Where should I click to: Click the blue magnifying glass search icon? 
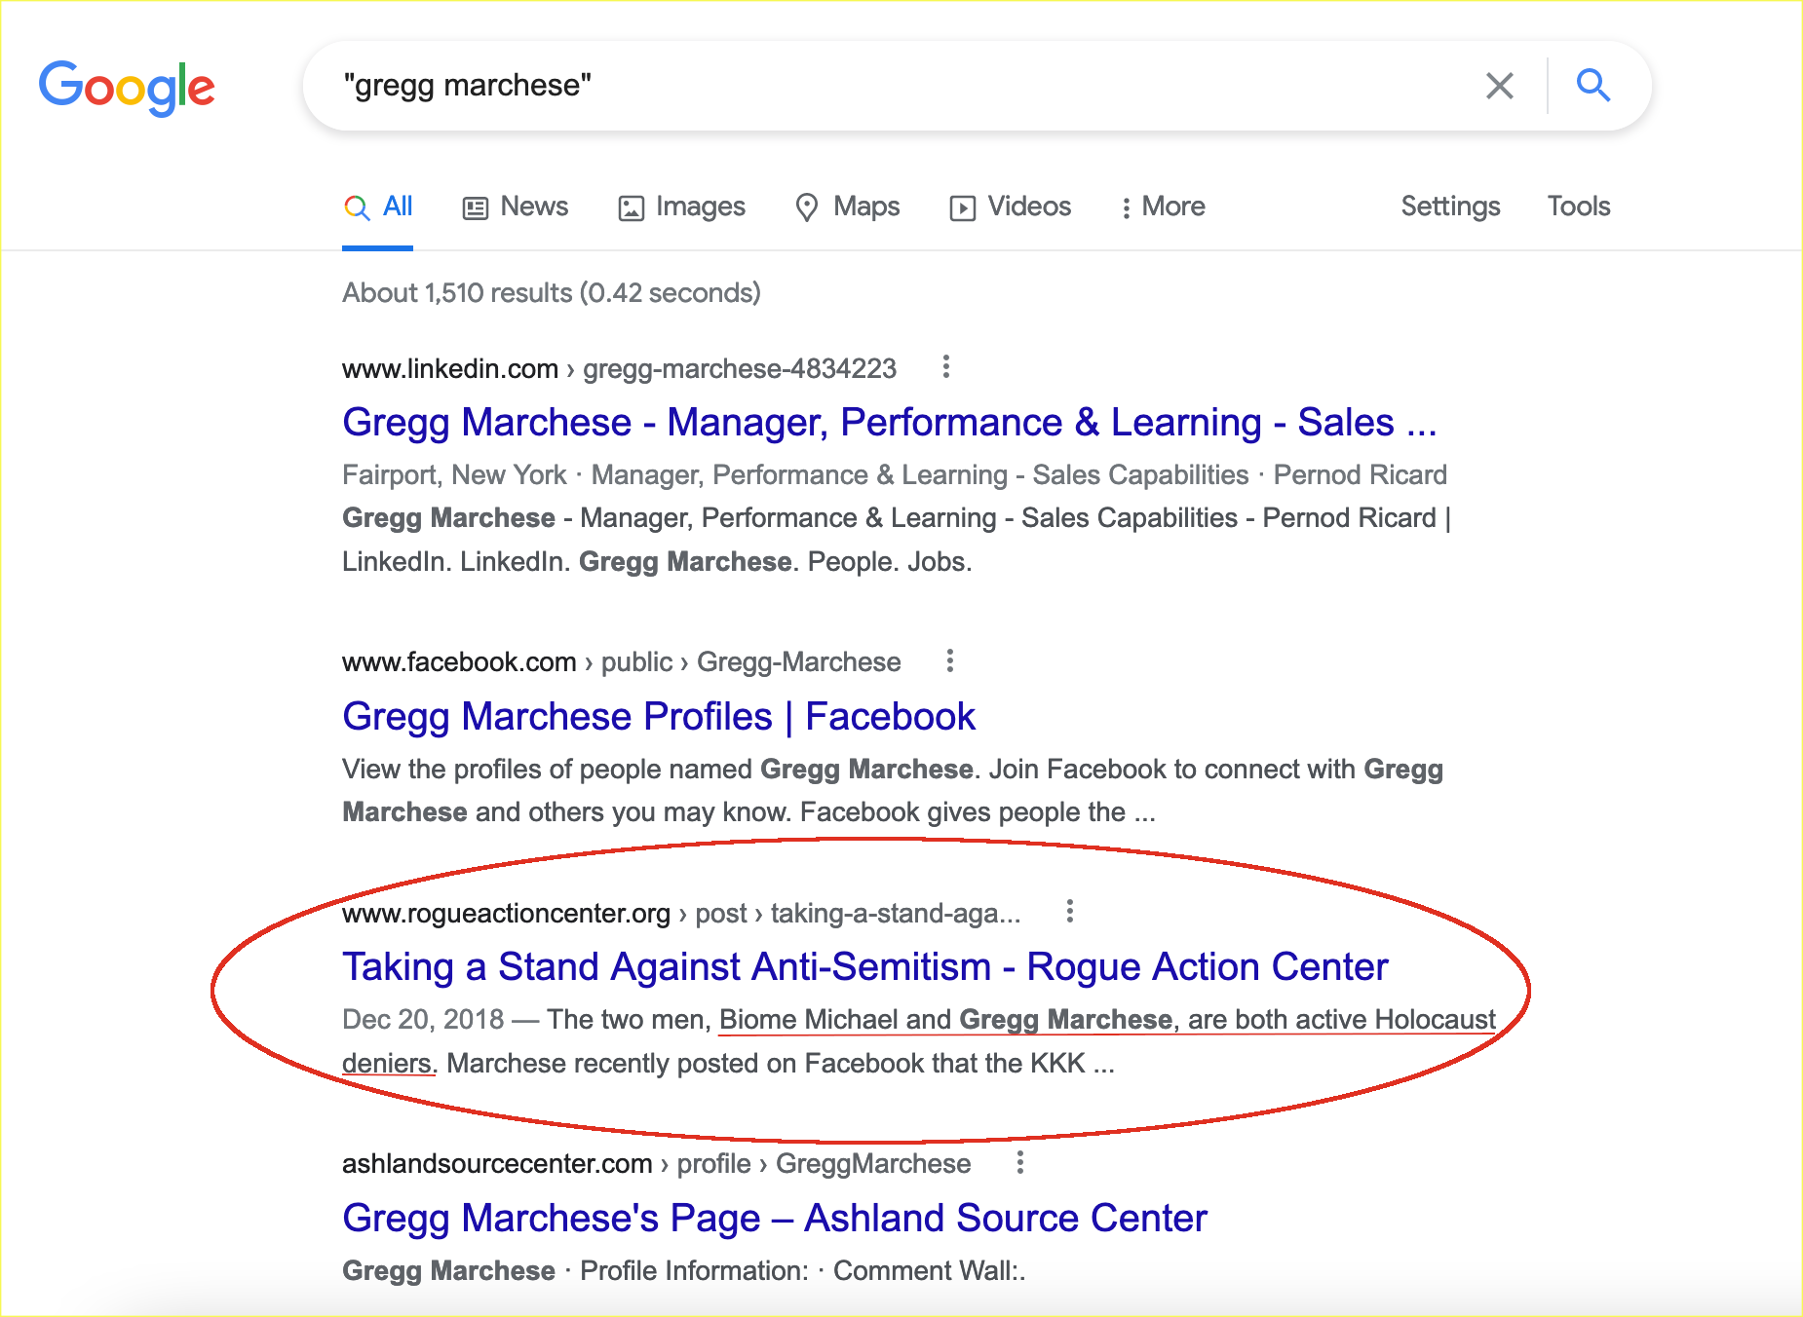[1592, 86]
